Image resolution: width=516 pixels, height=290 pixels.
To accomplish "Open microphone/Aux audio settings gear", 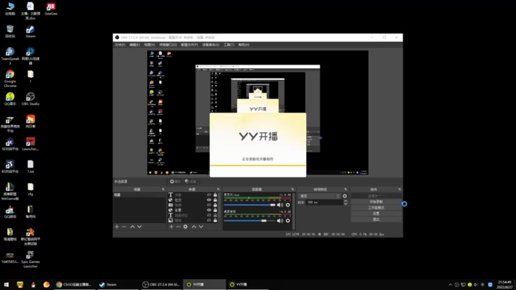I will point(288,205).
